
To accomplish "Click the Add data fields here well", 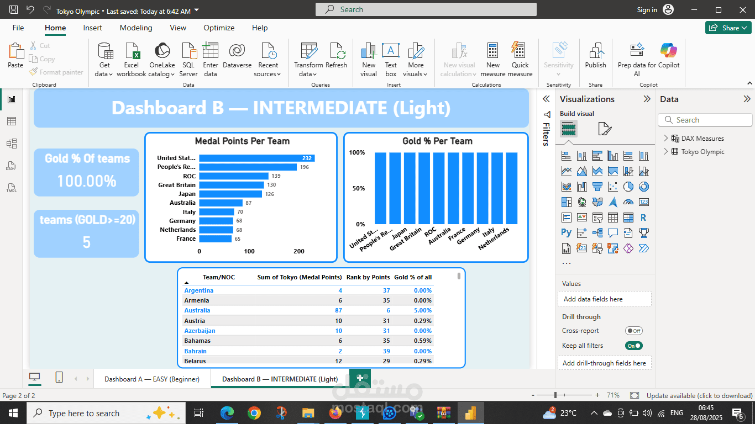I will (x=605, y=299).
